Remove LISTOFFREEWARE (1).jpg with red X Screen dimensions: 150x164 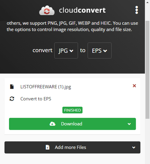tap(134, 86)
